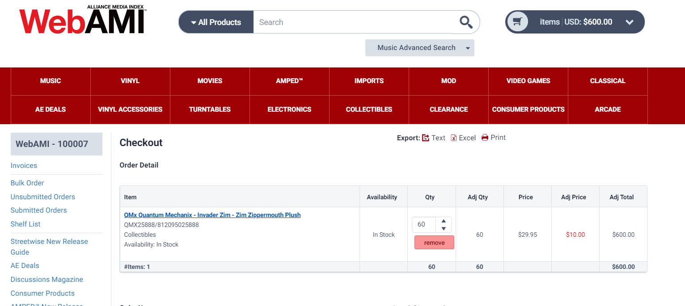Export order as Text
Viewport: 685px width, 306px height.
(x=434, y=138)
